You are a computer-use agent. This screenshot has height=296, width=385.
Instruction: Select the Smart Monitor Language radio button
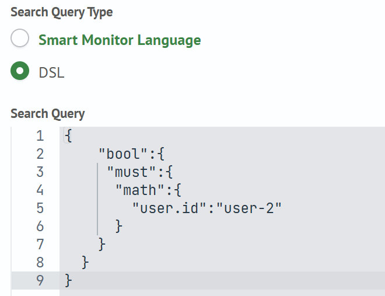click(20, 38)
